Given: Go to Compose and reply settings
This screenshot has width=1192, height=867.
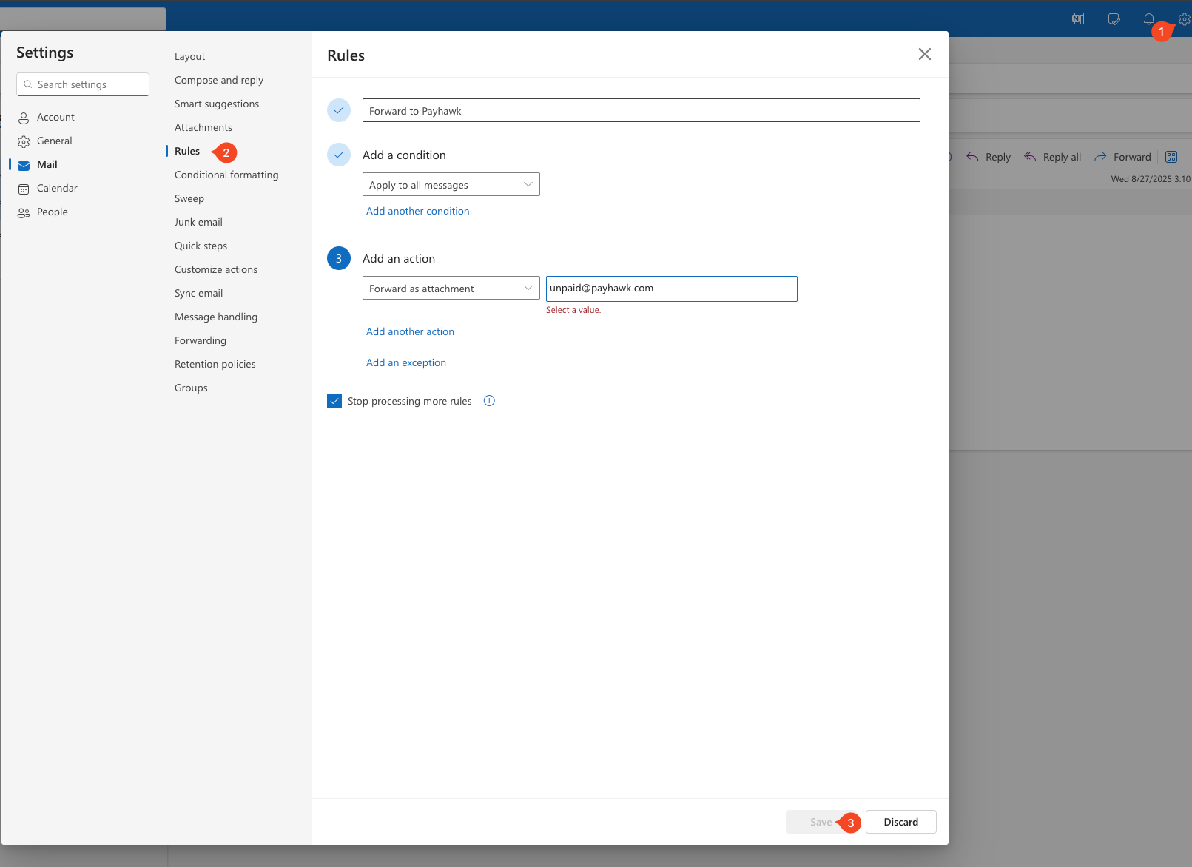Looking at the screenshot, I should [x=219, y=80].
